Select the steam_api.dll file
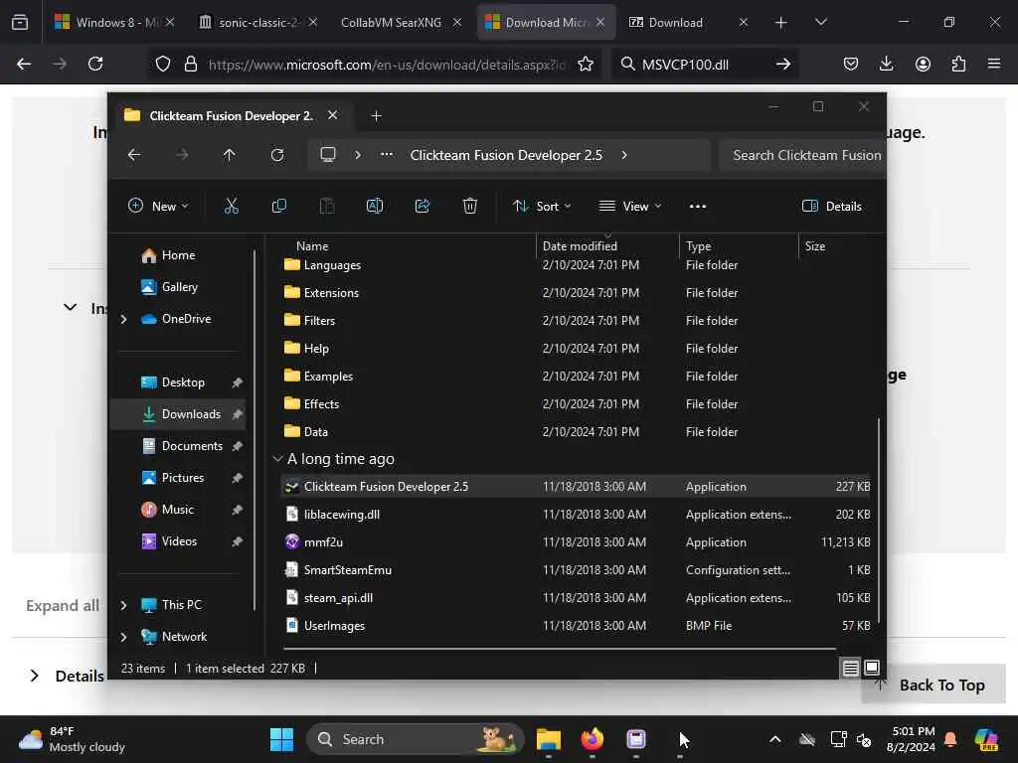This screenshot has width=1018, height=763. point(576,598)
